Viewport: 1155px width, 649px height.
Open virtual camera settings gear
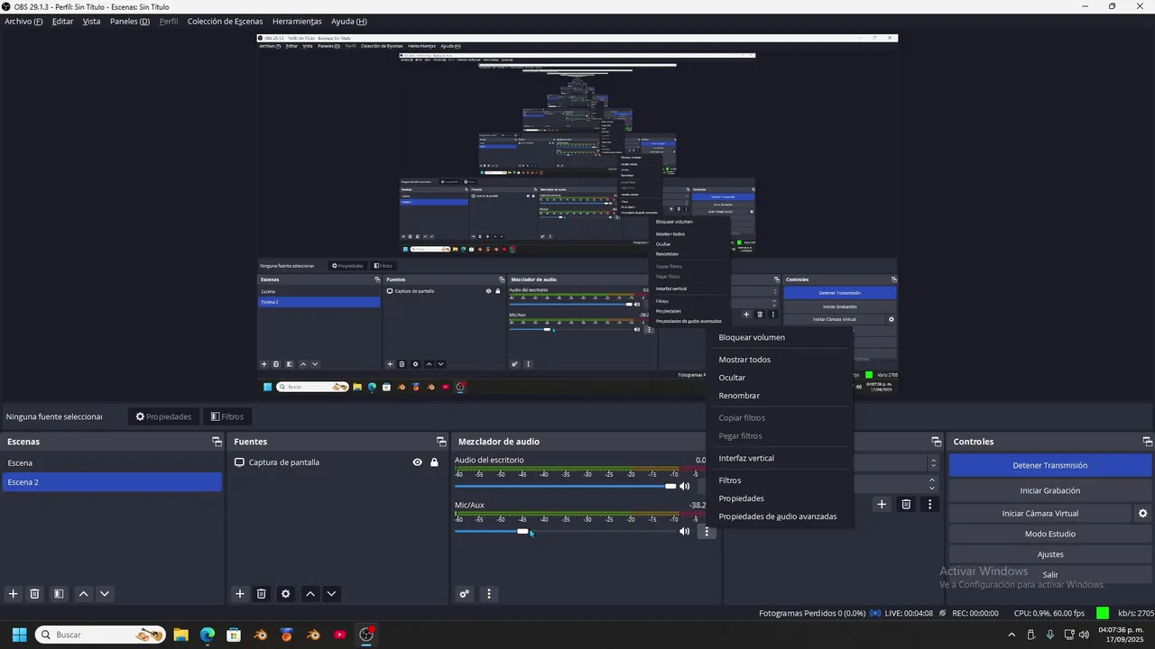point(1142,514)
